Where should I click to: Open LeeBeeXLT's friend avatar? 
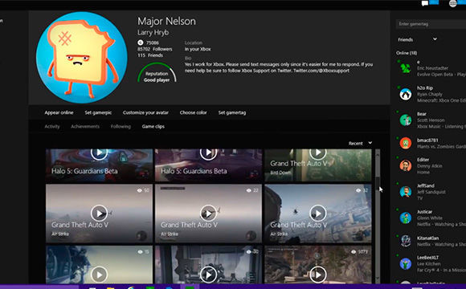coord(406,263)
